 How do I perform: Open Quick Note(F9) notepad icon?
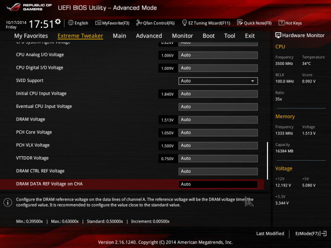coord(240,22)
